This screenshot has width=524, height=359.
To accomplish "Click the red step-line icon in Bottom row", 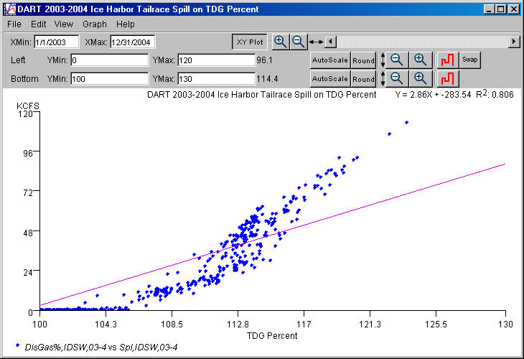I will point(448,78).
